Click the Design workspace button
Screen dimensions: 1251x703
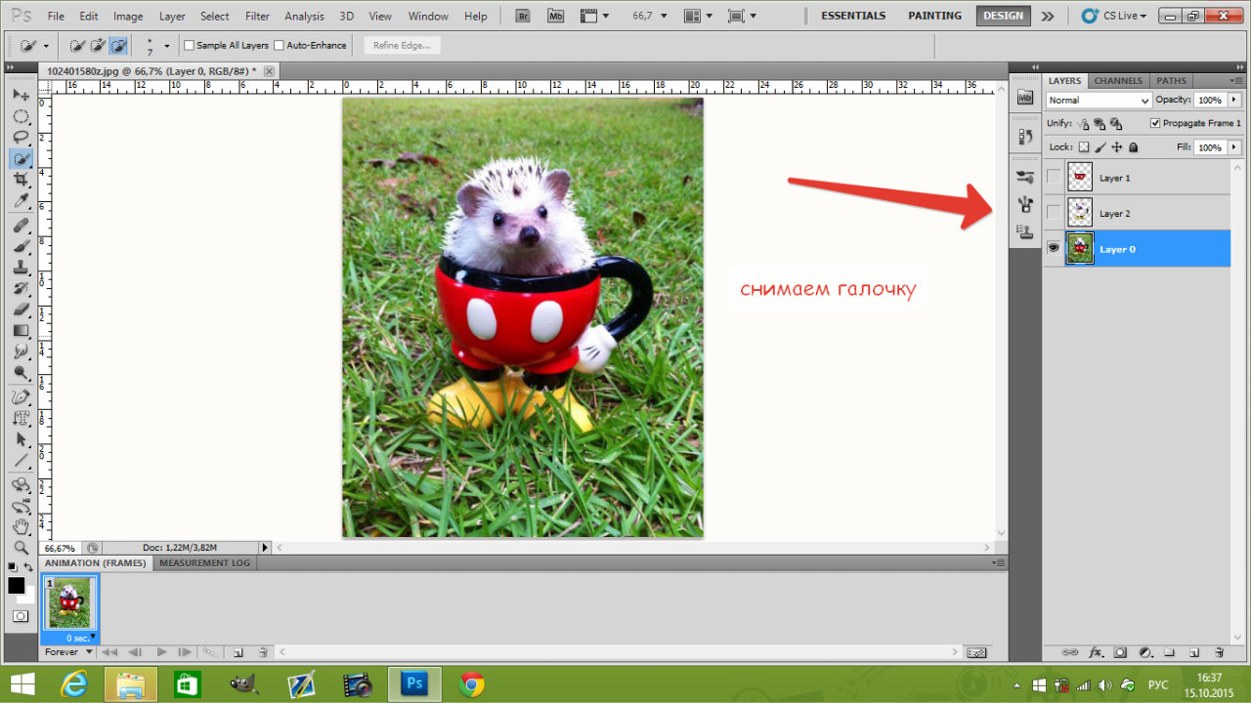click(x=1003, y=16)
